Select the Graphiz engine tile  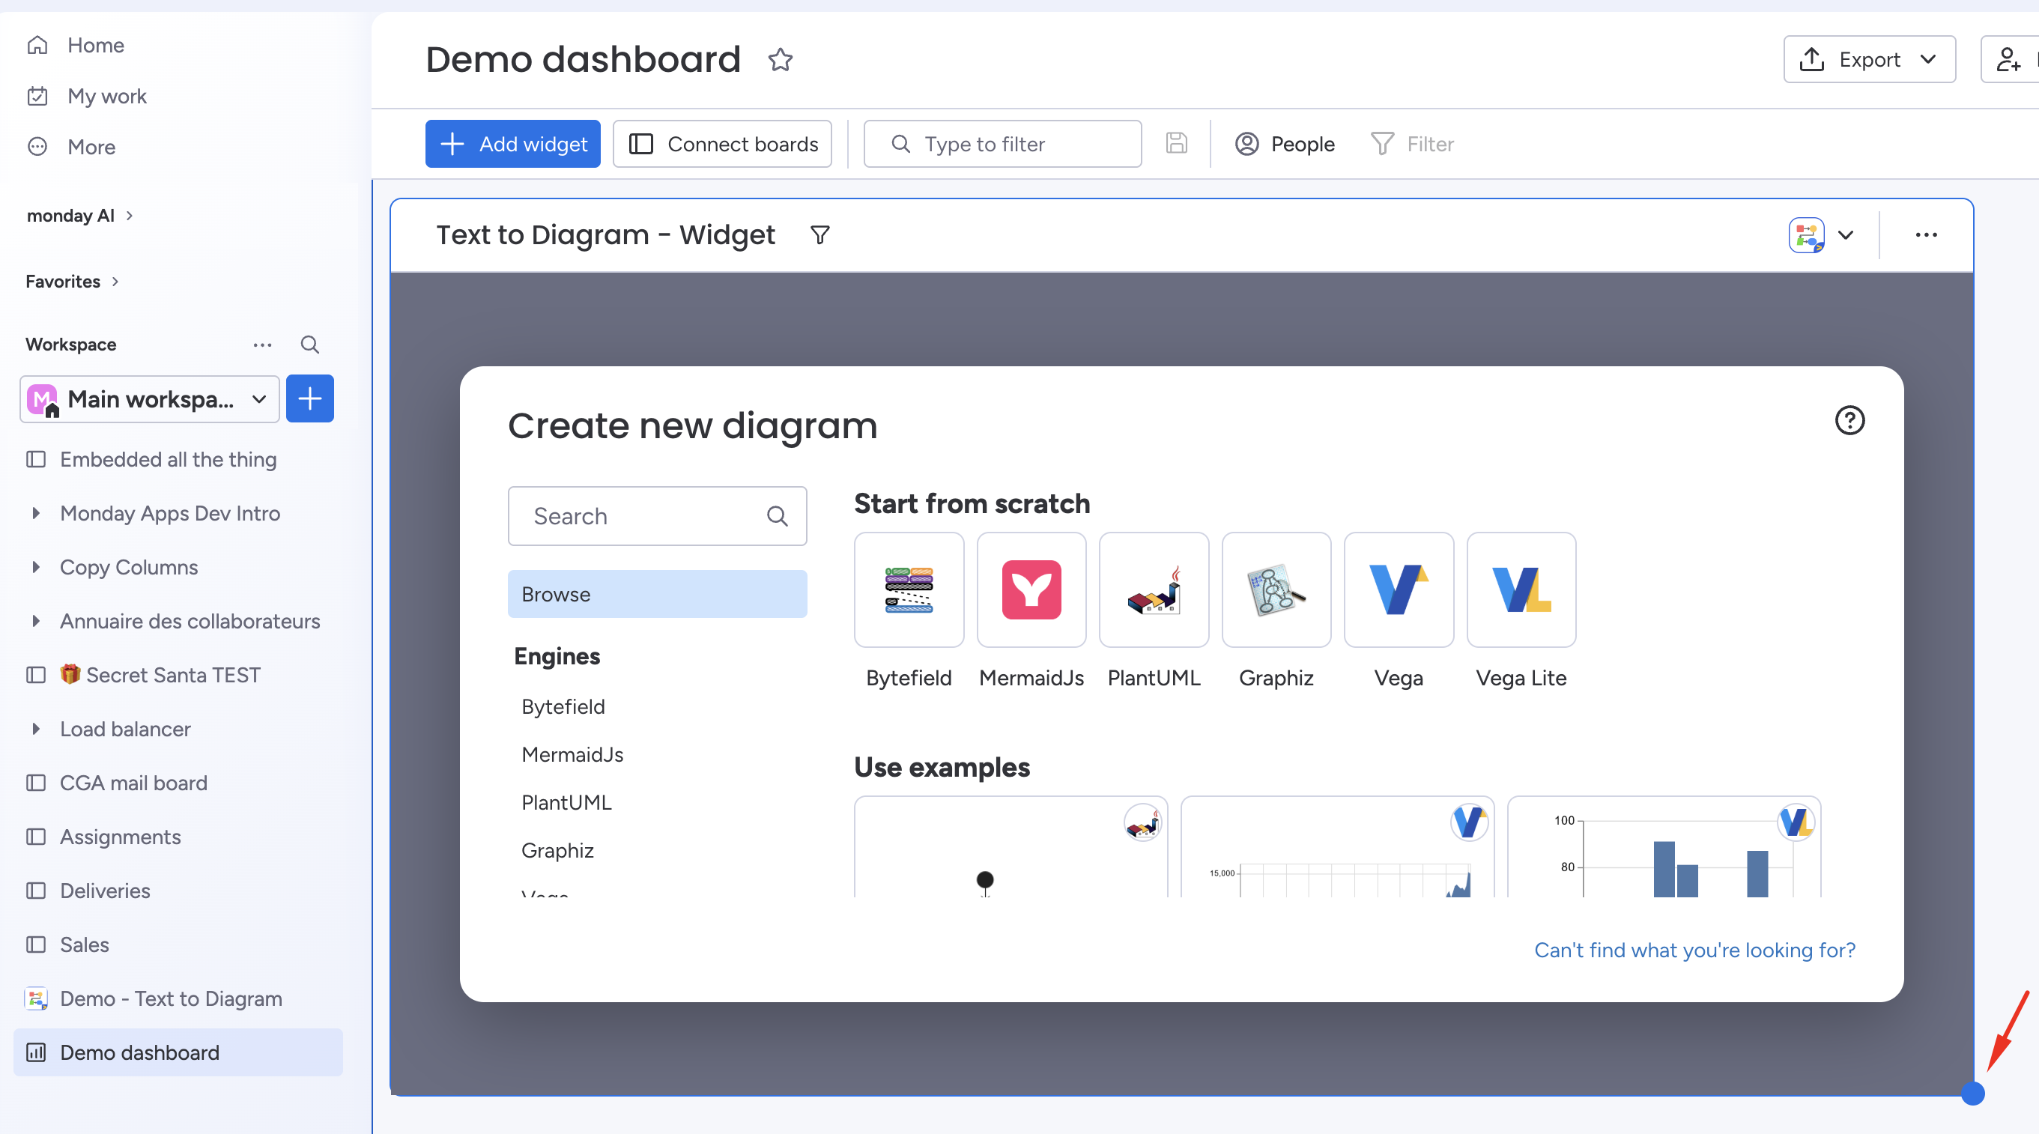(x=1276, y=589)
